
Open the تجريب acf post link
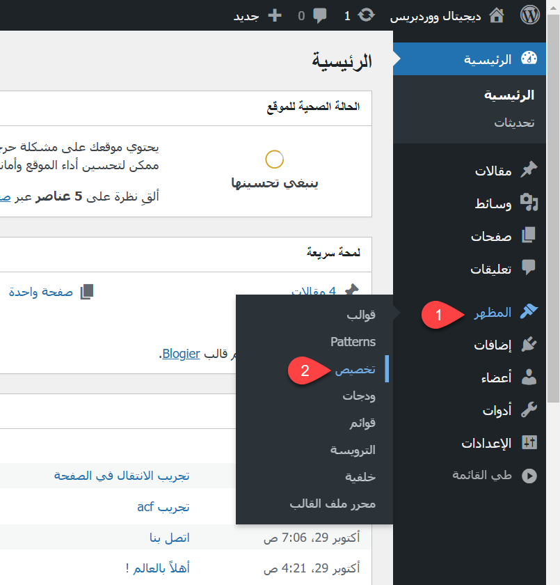point(163,507)
